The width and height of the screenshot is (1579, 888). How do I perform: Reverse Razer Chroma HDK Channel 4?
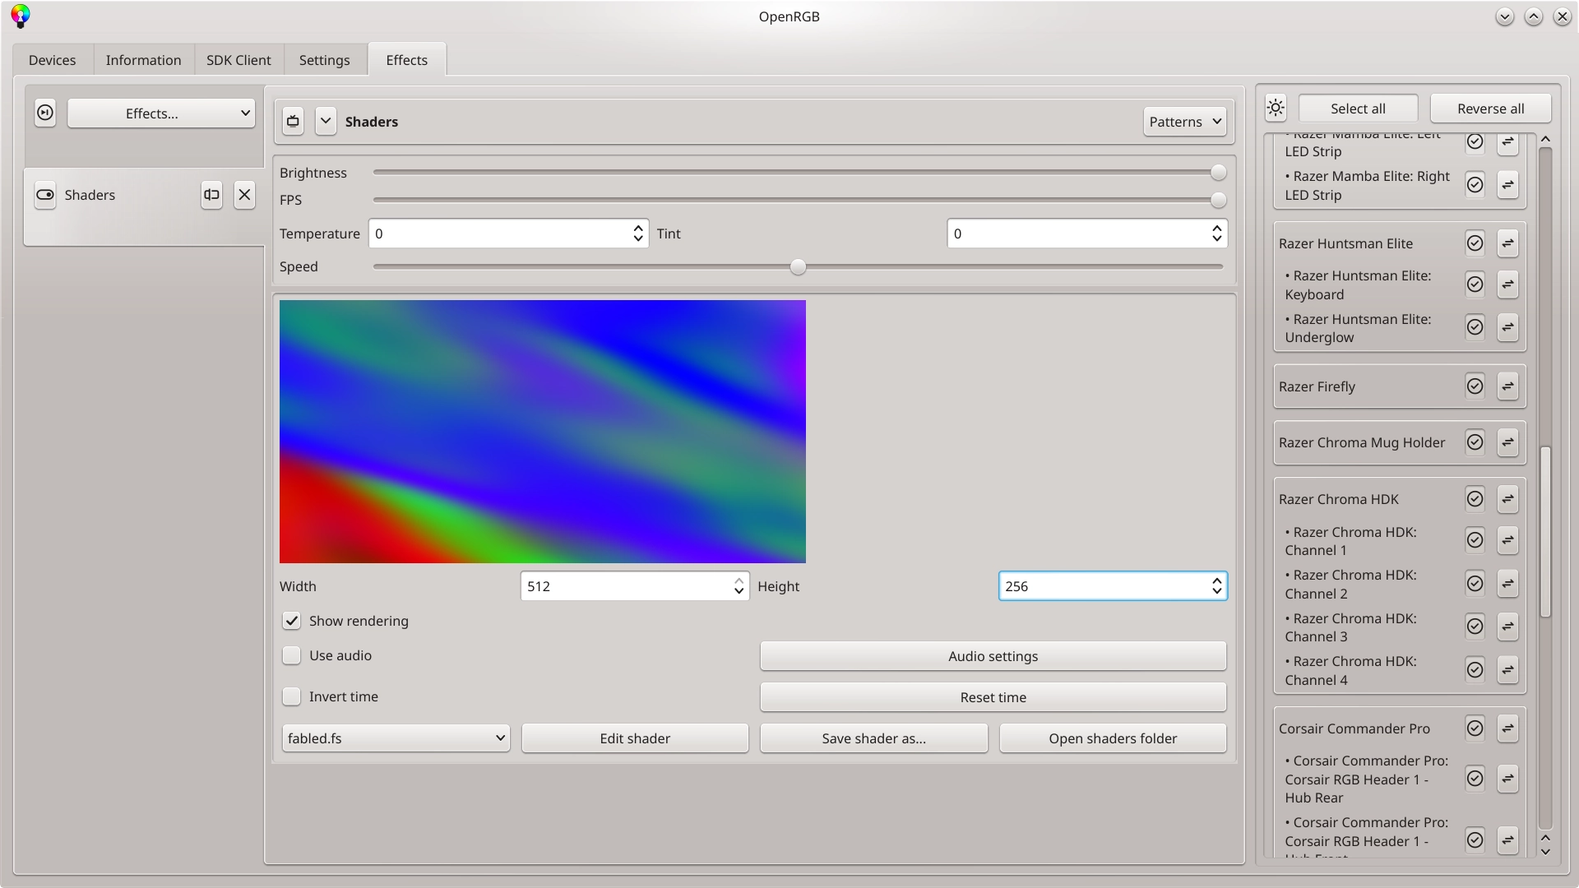pyautogui.click(x=1507, y=670)
